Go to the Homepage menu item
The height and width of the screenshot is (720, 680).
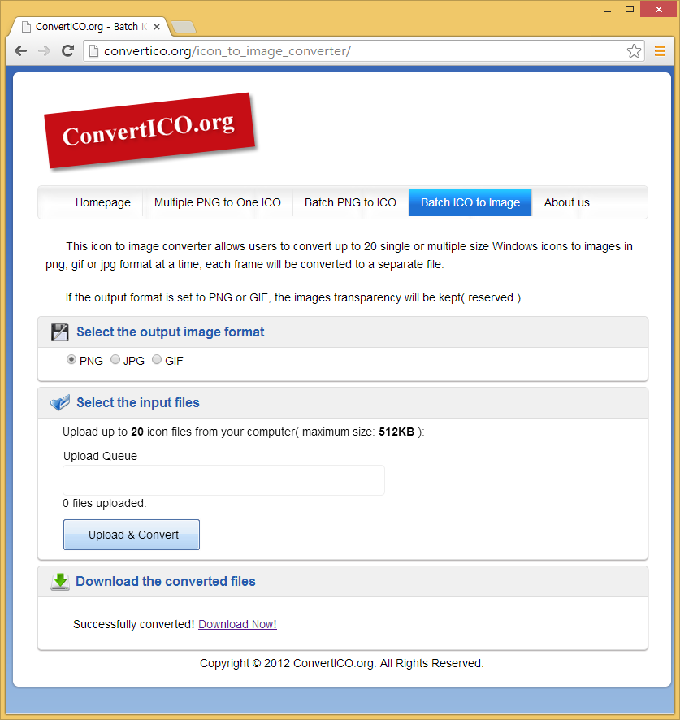pyautogui.click(x=103, y=202)
